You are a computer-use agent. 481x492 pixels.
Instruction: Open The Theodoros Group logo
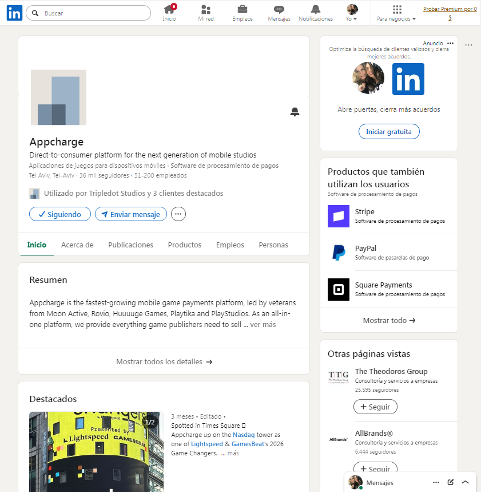[x=339, y=376]
